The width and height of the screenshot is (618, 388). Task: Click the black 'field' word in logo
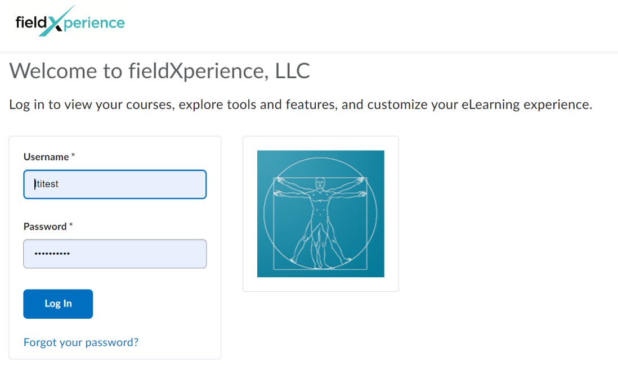tap(31, 22)
